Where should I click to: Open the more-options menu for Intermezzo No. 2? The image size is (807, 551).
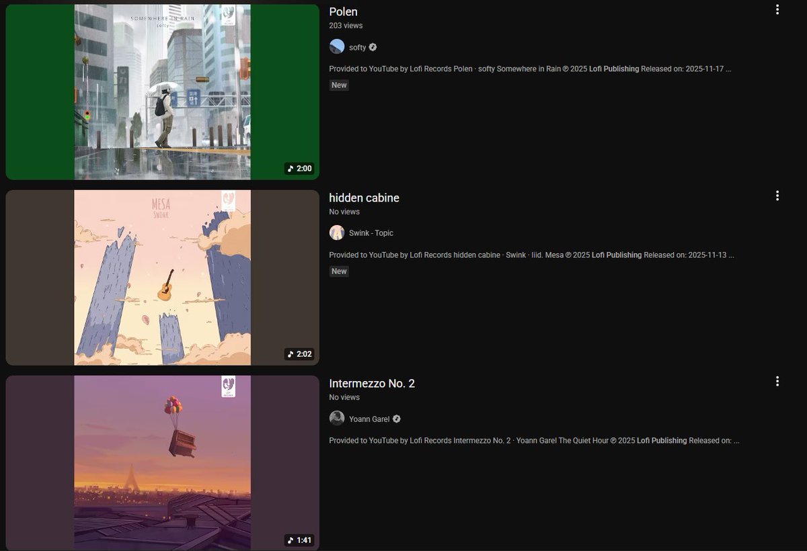[777, 381]
